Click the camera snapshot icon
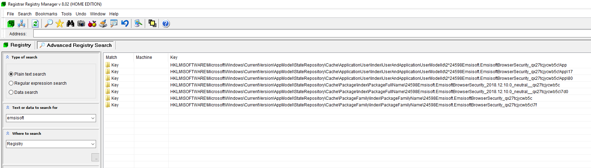Screen dimensions: 591x168 click(x=81, y=23)
